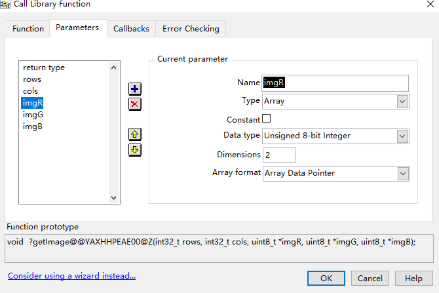
Task: Switch to the Callbacks tab
Action: point(131,29)
